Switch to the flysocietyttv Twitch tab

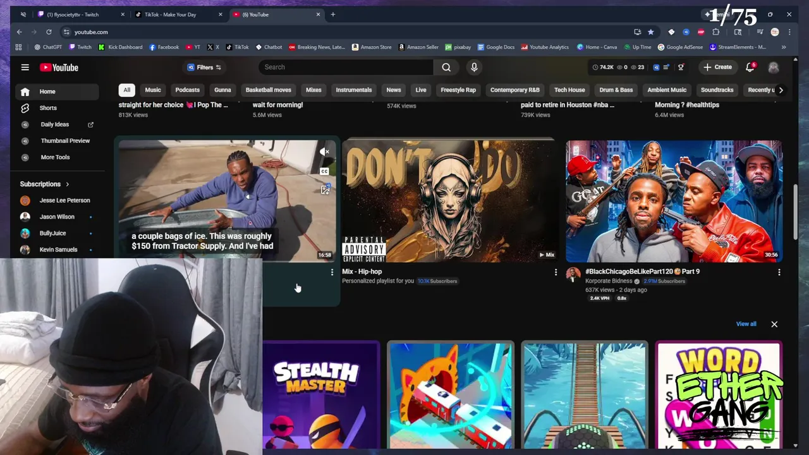point(81,14)
